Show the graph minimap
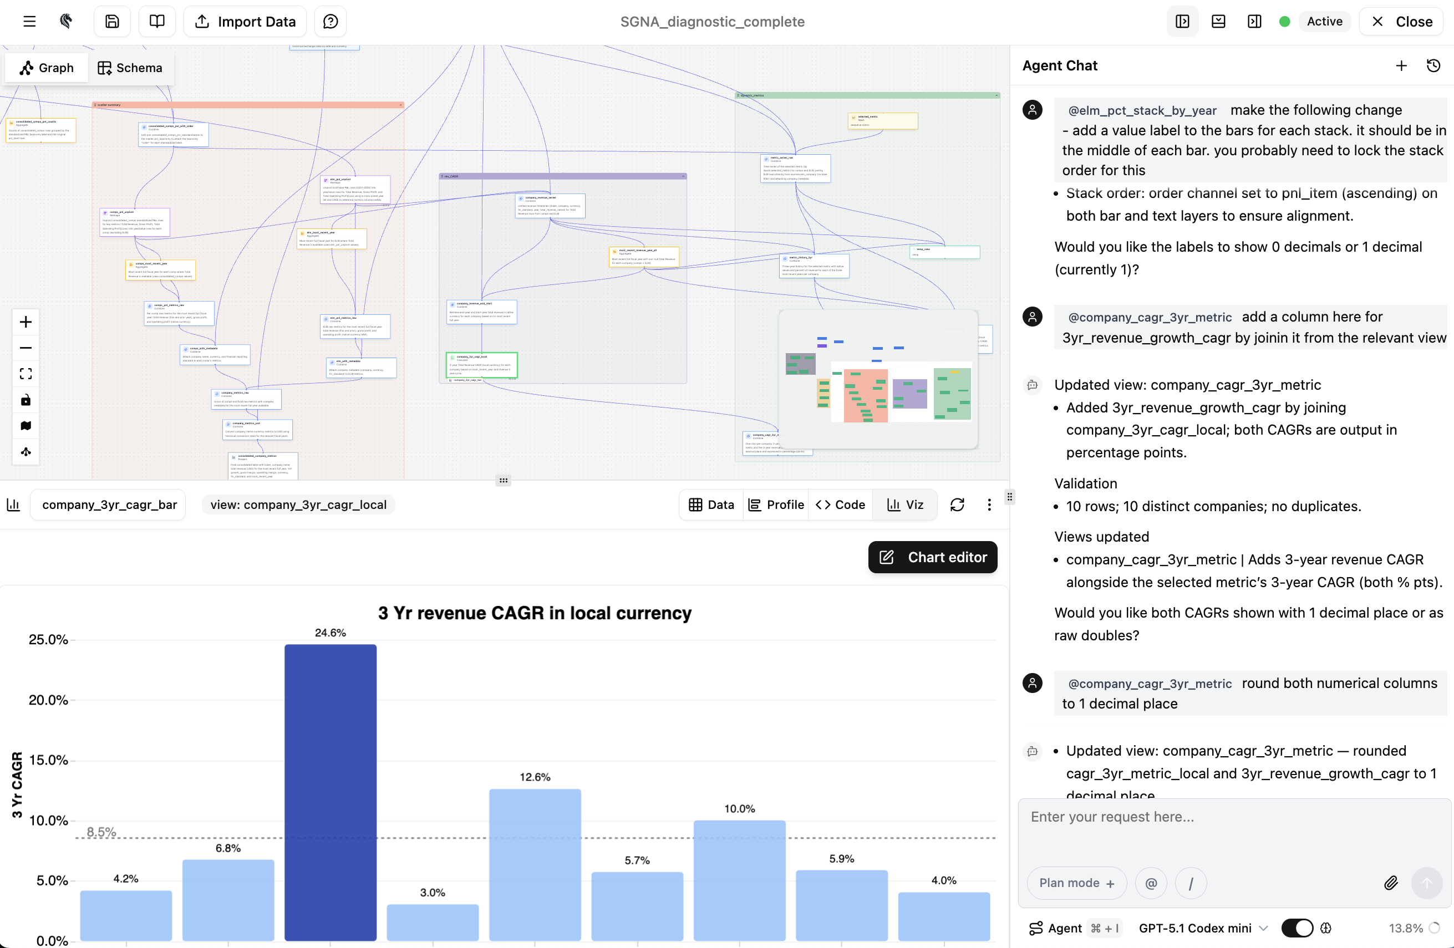 coord(26,426)
